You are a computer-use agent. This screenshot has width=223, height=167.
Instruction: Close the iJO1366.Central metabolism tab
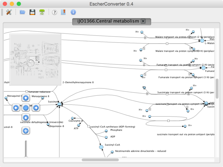click(143, 21)
